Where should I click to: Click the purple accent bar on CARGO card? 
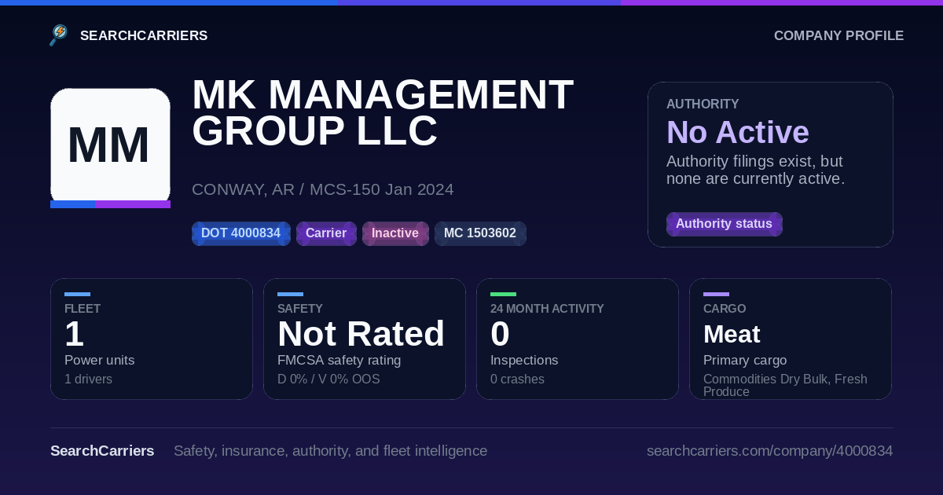(x=716, y=294)
